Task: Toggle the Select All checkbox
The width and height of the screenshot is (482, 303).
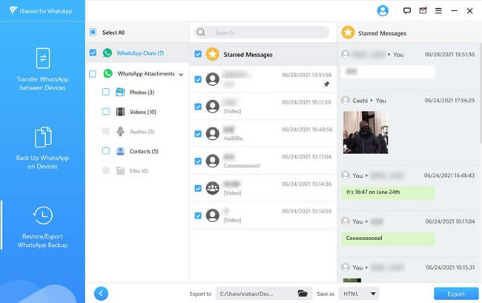Action: click(93, 33)
